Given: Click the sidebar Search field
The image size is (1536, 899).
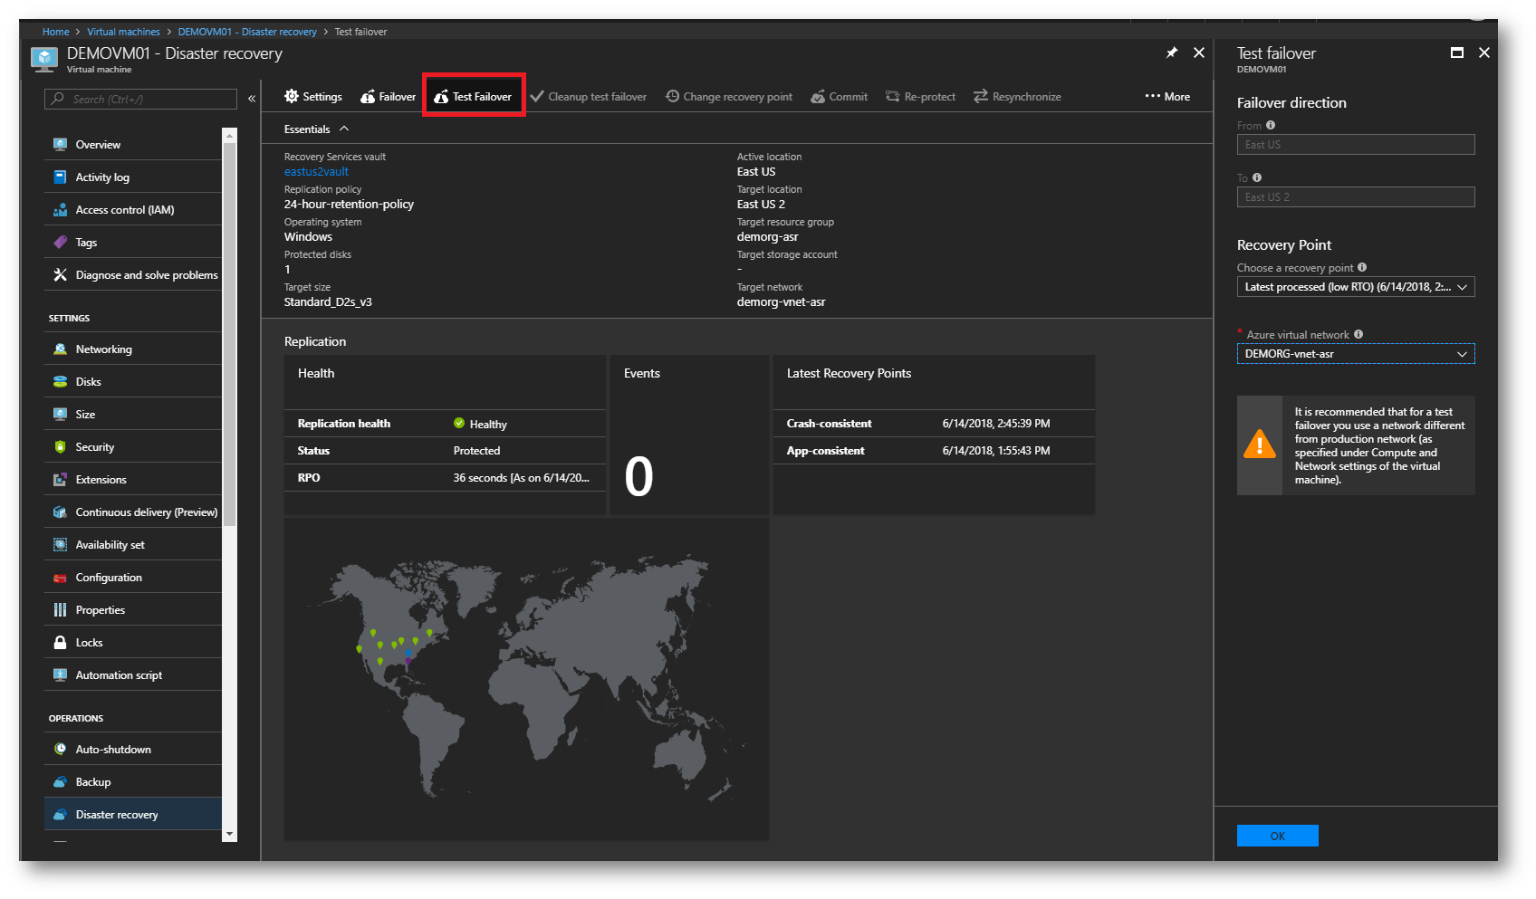Looking at the screenshot, I should [x=140, y=99].
